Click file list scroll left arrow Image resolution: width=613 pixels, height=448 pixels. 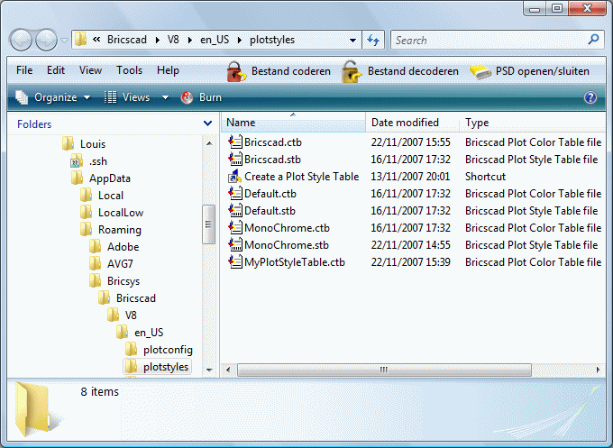click(228, 370)
